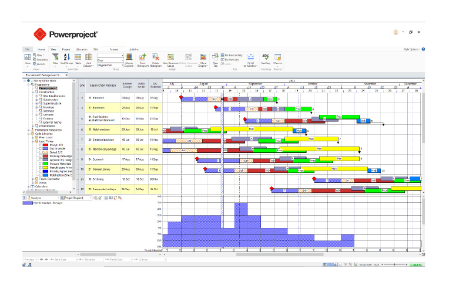This screenshot has width=449, height=289.
Task: Toggle checkbox beside Out to tender code
Action: [39, 148]
